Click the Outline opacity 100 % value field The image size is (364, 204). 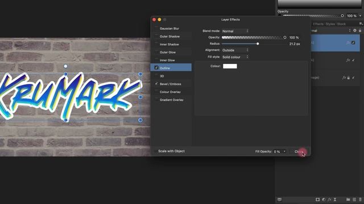point(294,37)
